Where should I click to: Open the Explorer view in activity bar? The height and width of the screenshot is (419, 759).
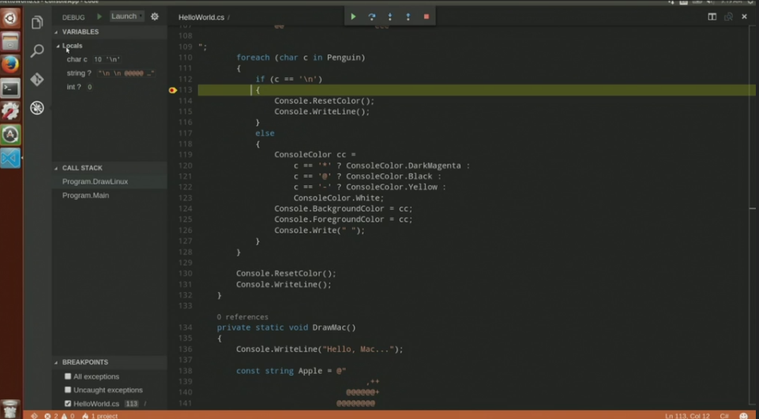coord(37,23)
